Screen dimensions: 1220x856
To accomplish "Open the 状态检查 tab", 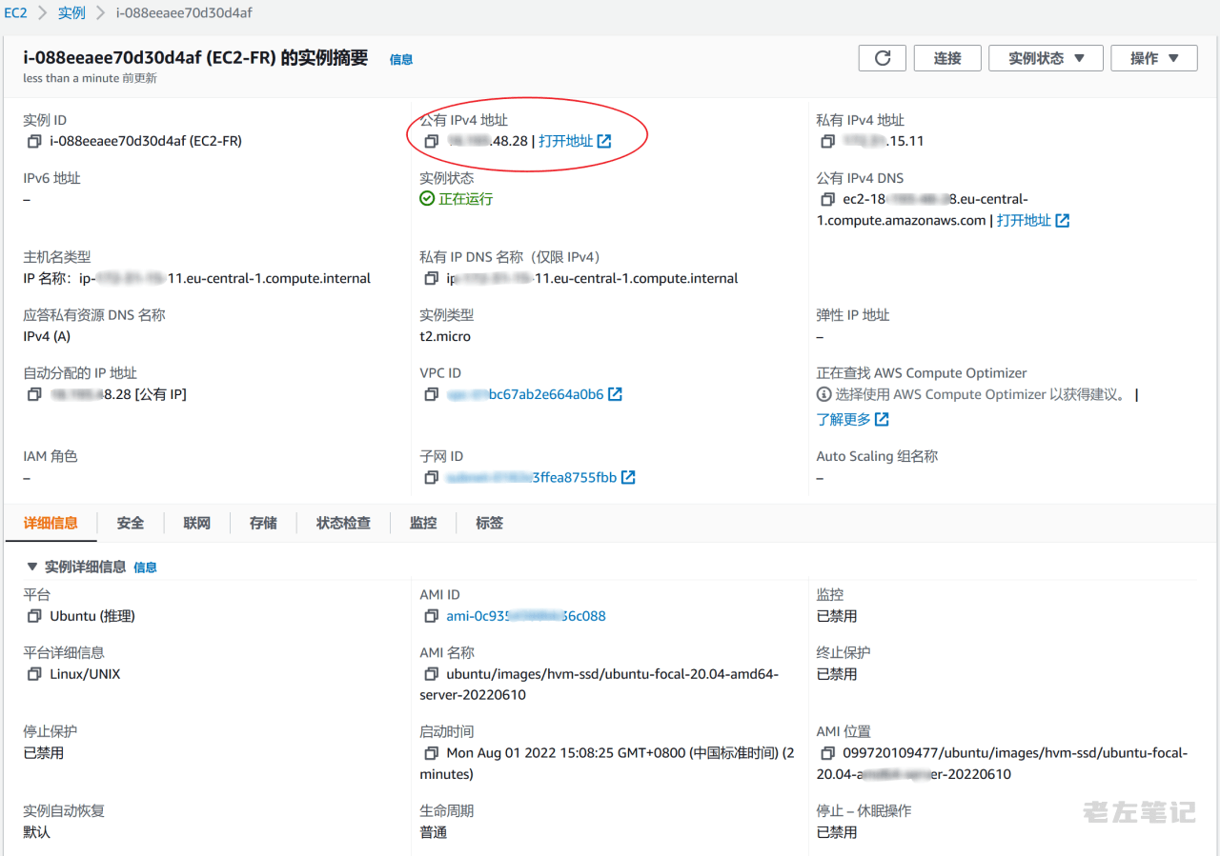I will (x=343, y=523).
